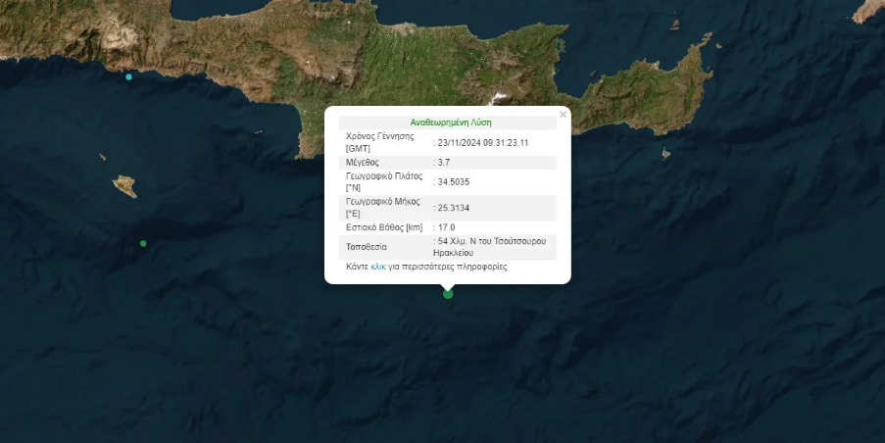
Task: Click the origin time value 23/11/2024 09:31:23.11
Action: 483,142
